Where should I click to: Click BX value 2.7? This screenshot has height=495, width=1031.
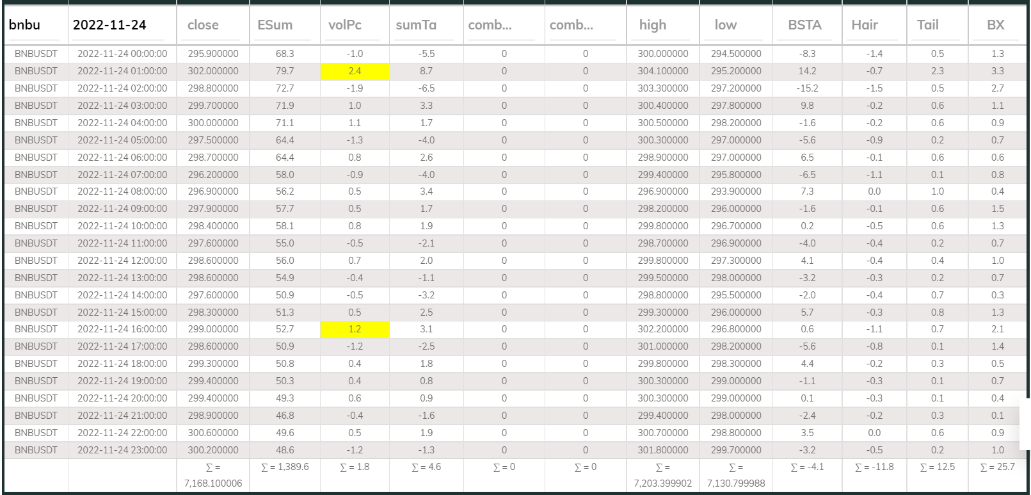click(998, 88)
